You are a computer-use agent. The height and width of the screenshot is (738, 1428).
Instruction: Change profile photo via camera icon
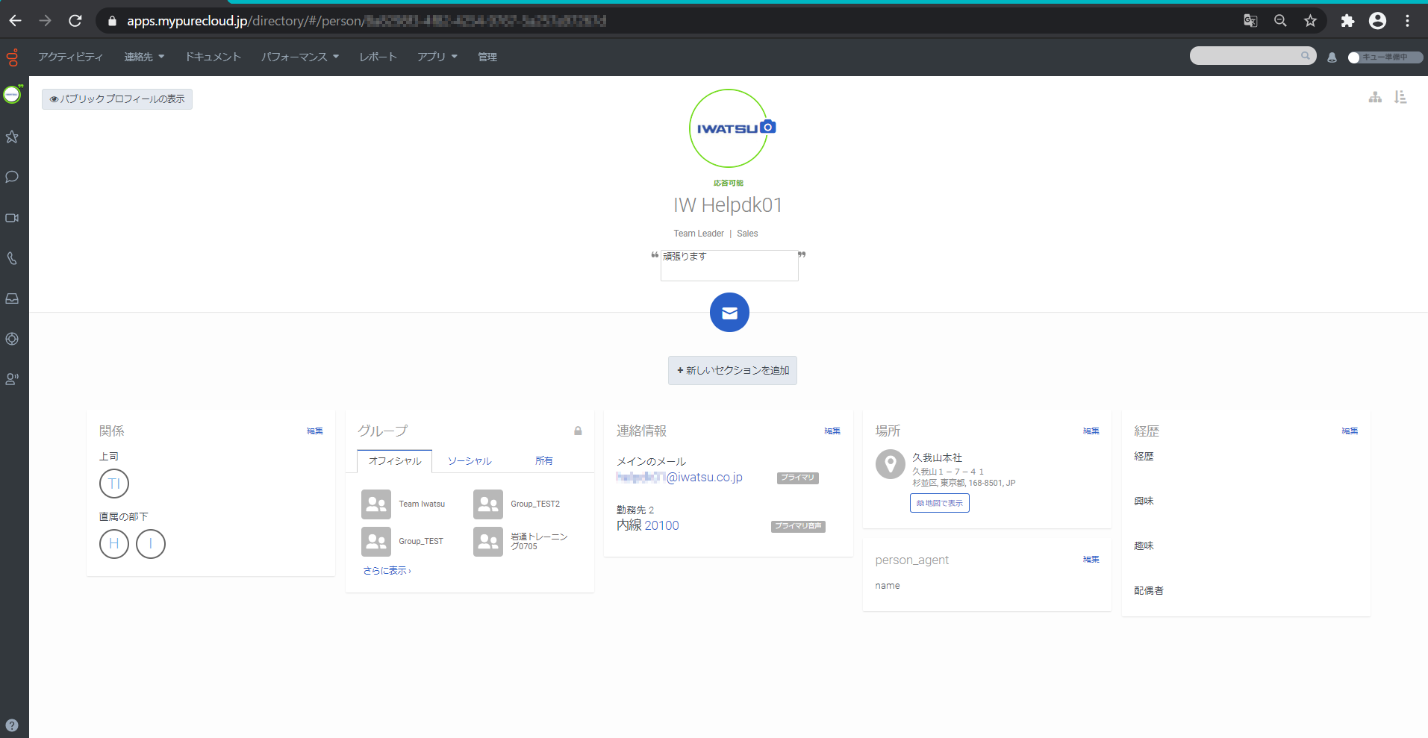[768, 127]
